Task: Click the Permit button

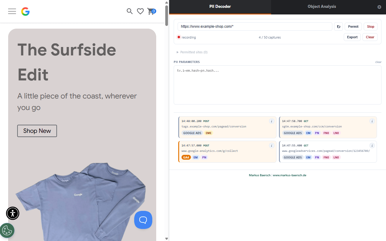Action: 353,27
